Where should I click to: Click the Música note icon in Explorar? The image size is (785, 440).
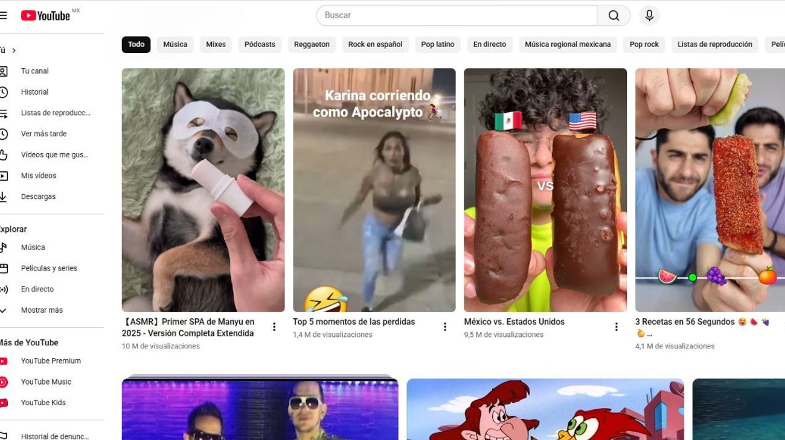(3, 247)
